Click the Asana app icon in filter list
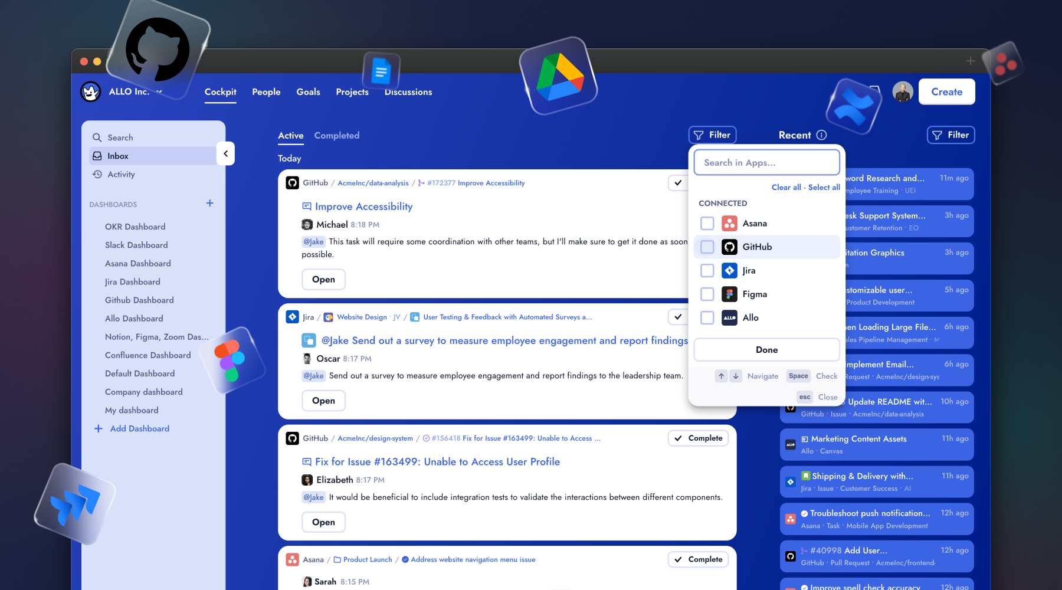Screen dimensions: 1062x590 [x=729, y=223]
